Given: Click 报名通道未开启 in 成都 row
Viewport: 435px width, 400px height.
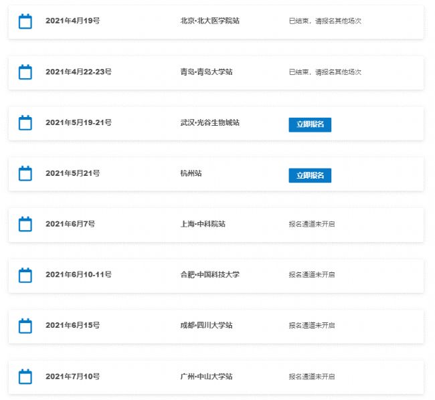Looking at the screenshot, I should [x=312, y=325].
